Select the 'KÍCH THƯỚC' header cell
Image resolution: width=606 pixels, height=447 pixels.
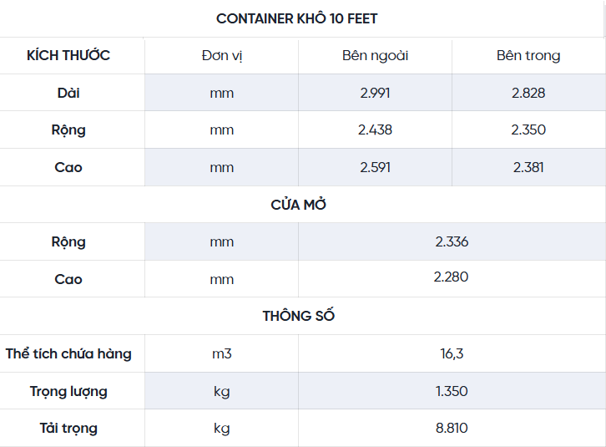(68, 56)
